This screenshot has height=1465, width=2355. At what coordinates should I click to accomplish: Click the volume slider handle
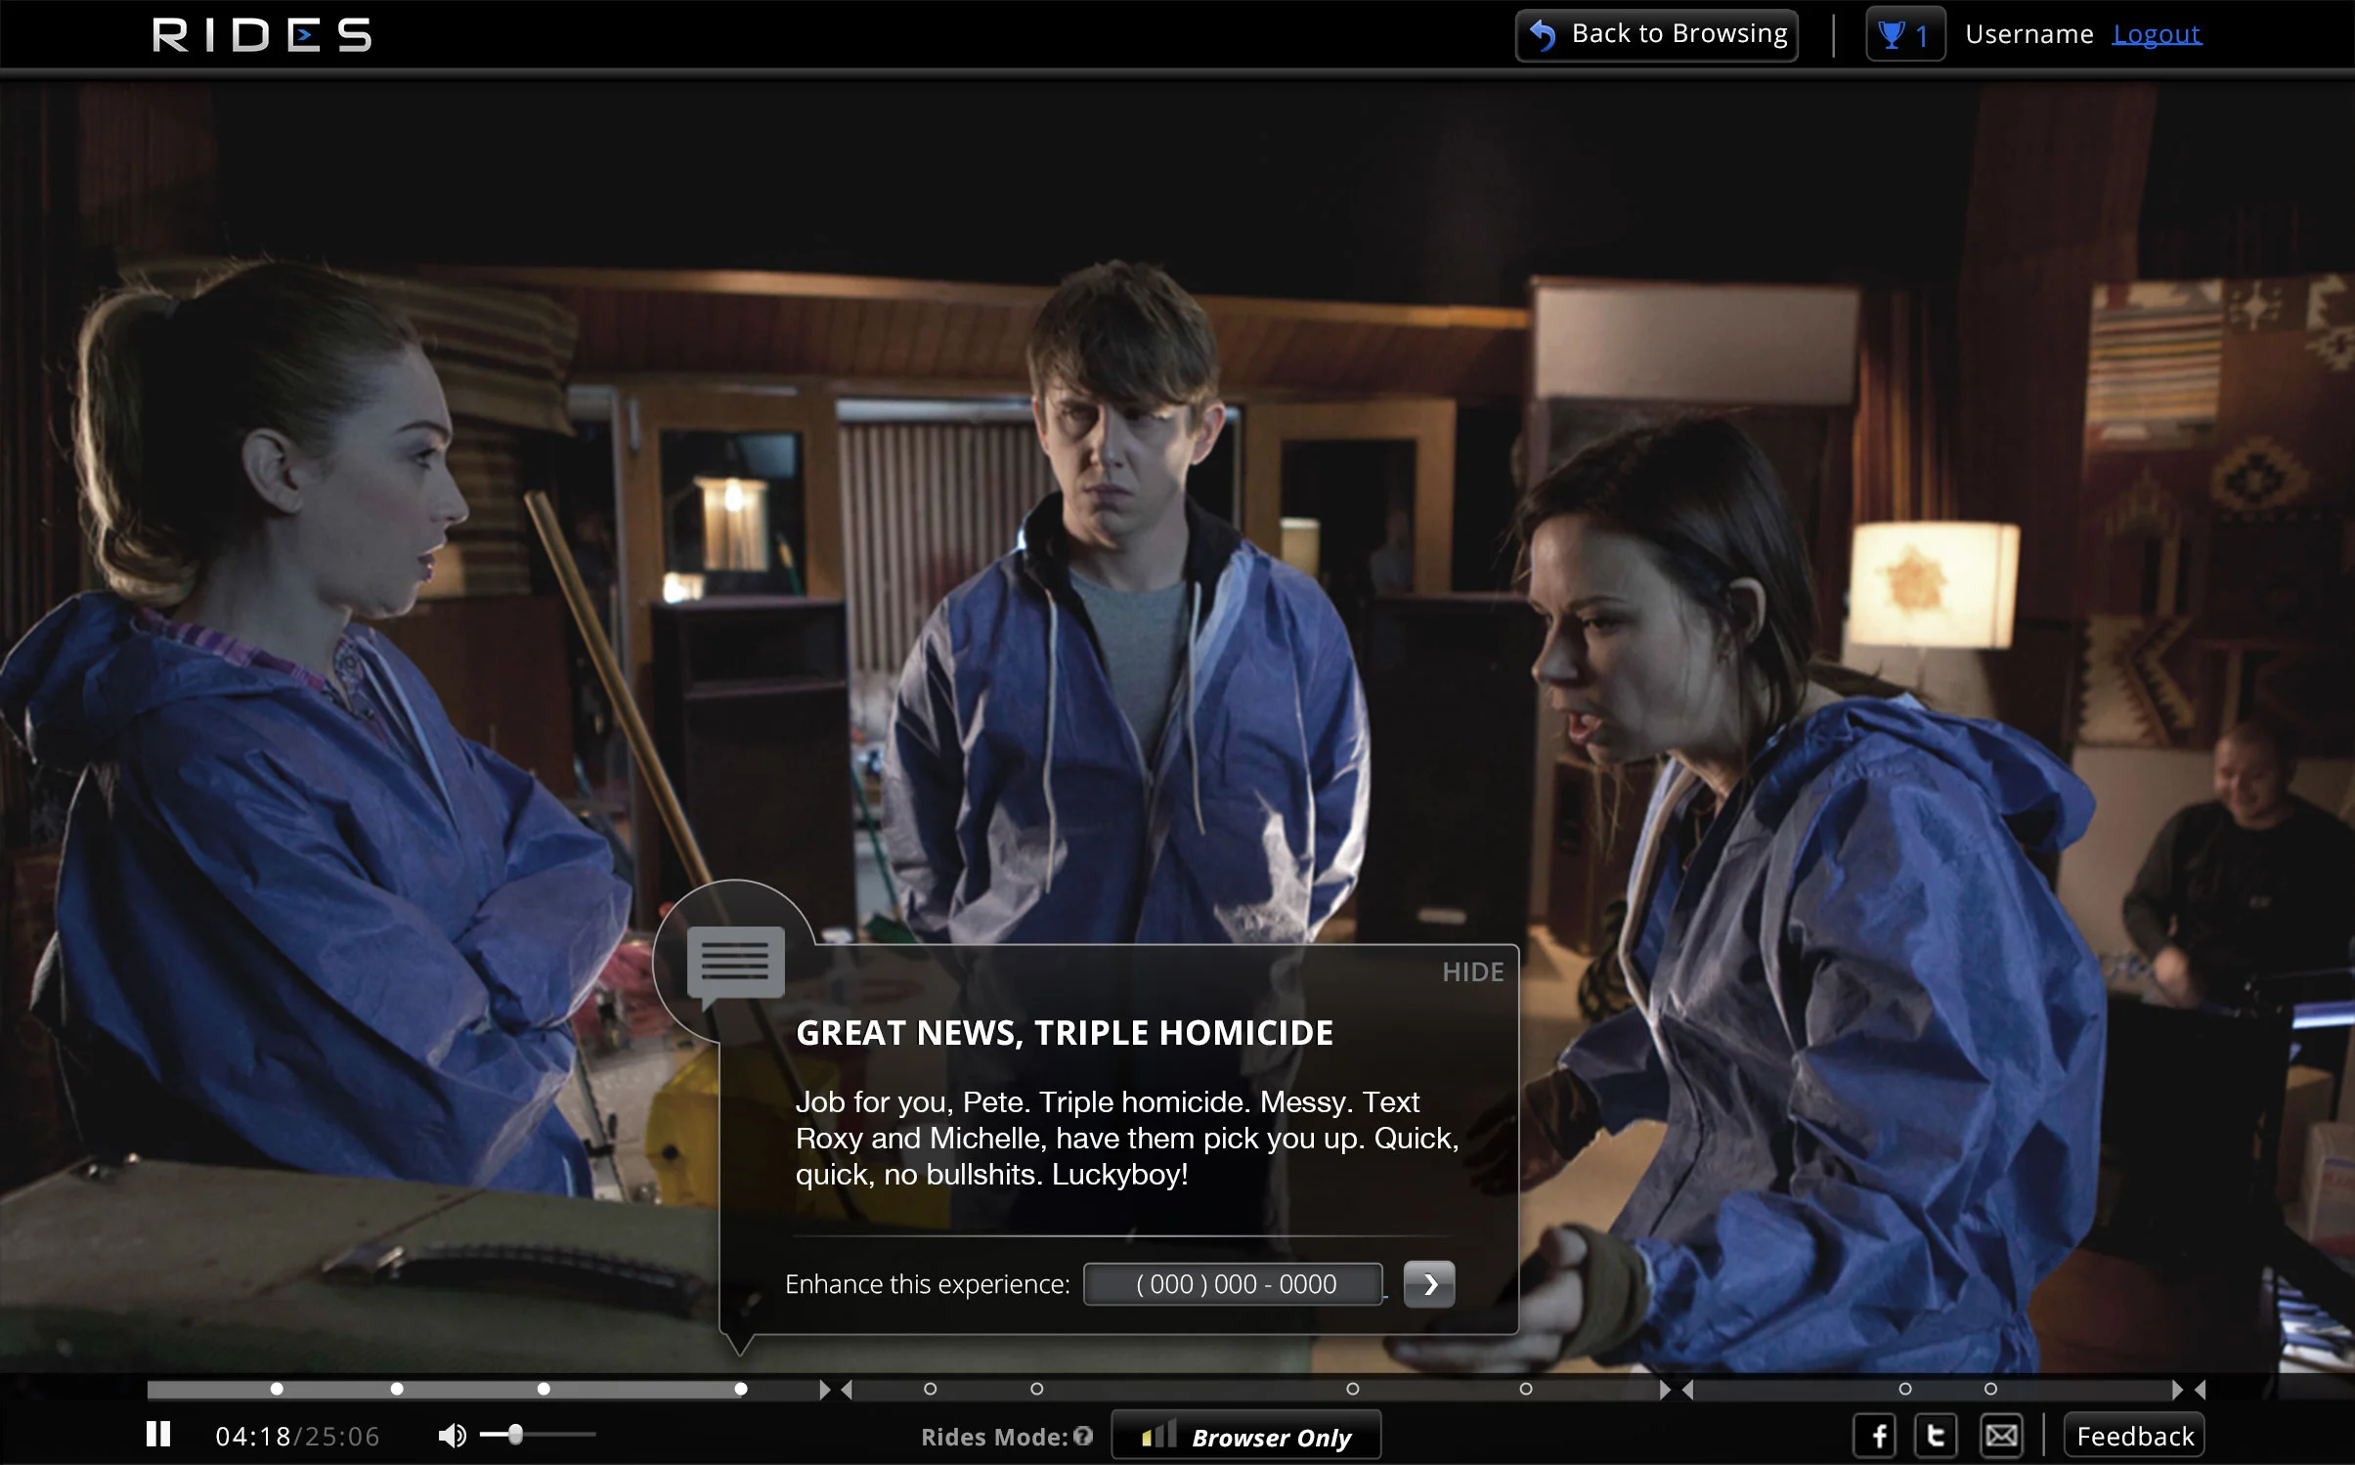[x=515, y=1434]
